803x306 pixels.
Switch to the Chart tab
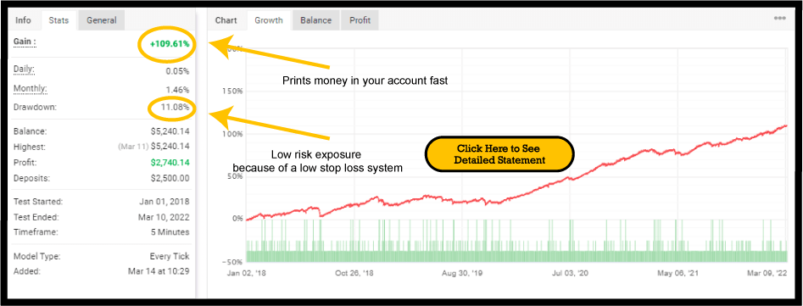pyautogui.click(x=226, y=20)
